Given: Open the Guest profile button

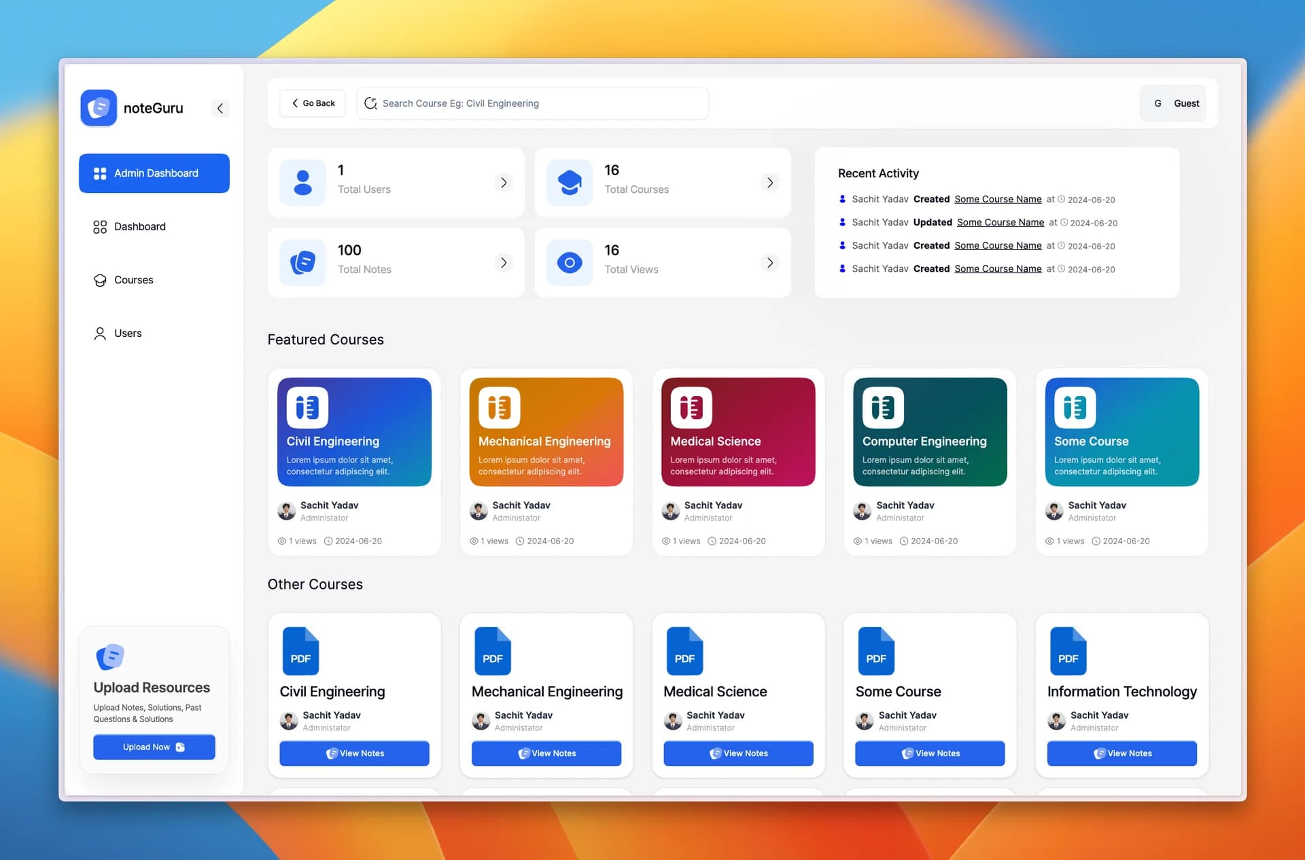Looking at the screenshot, I should (1174, 103).
